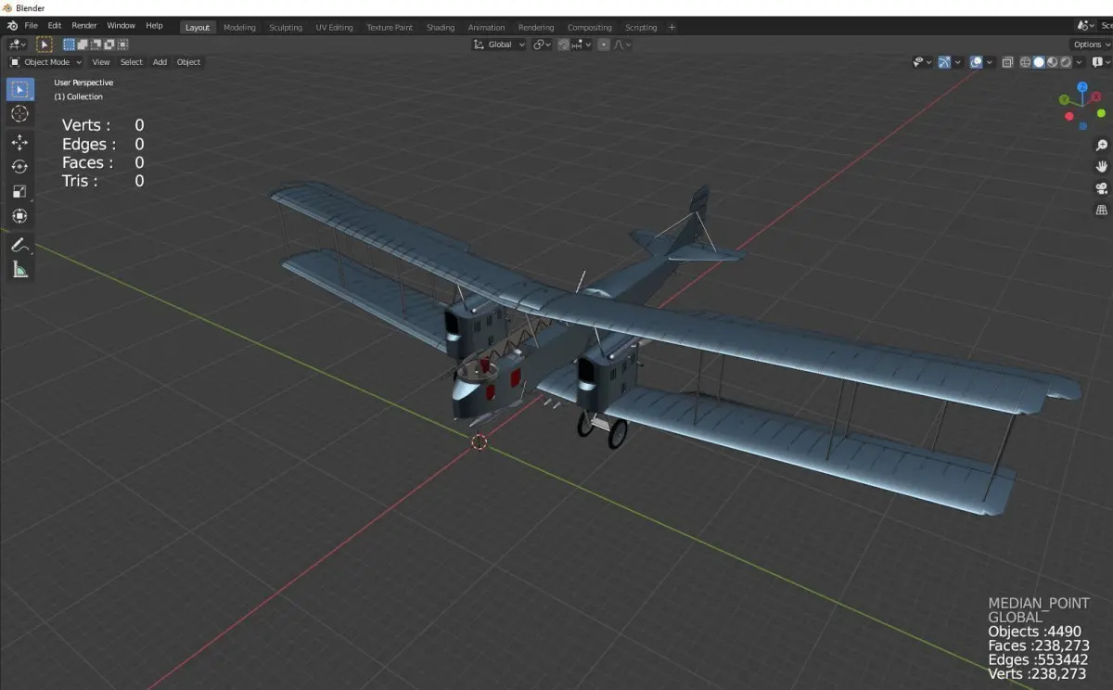This screenshot has height=690, width=1113.
Task: Toggle camera view with the camera icon
Action: 1102,188
